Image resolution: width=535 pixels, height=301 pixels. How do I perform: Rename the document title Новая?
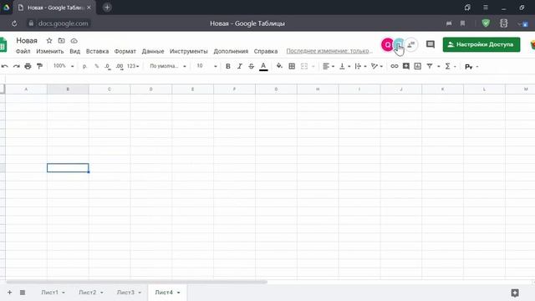tap(27, 41)
